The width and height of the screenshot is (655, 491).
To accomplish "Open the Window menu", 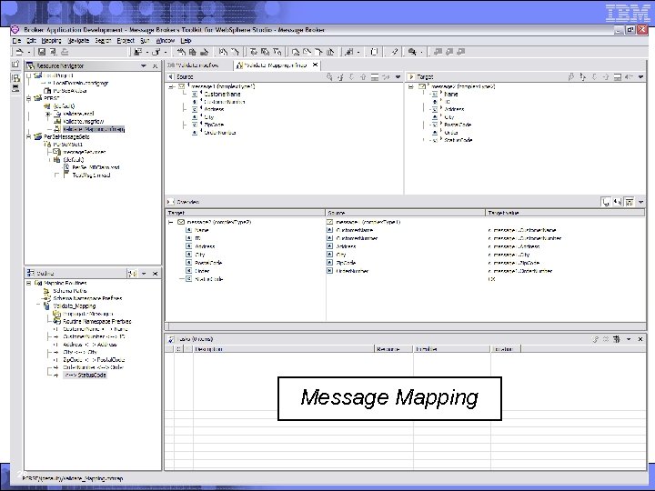I will 165,41.
